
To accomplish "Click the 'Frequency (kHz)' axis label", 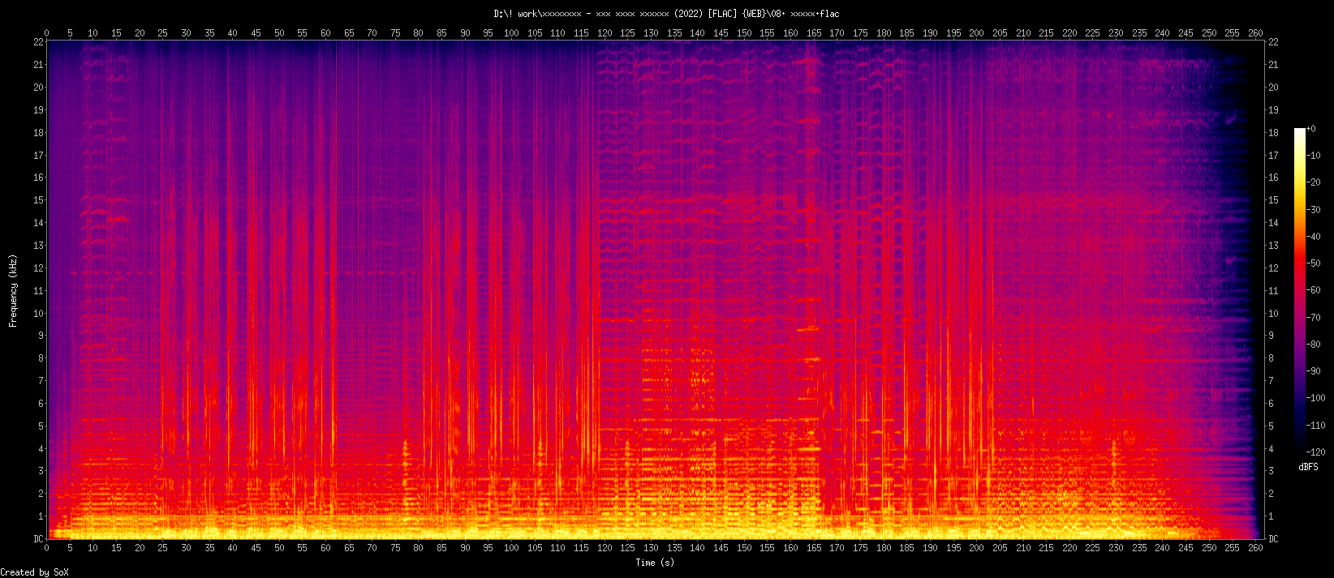I will (x=13, y=290).
